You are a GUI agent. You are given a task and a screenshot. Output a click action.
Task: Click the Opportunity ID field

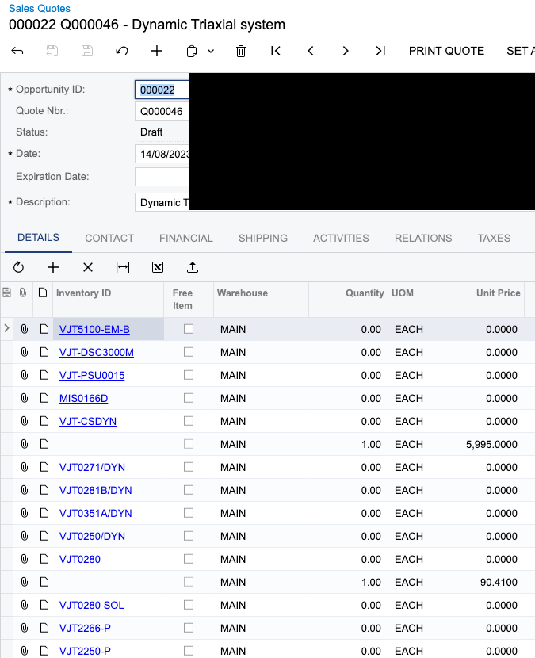click(162, 90)
